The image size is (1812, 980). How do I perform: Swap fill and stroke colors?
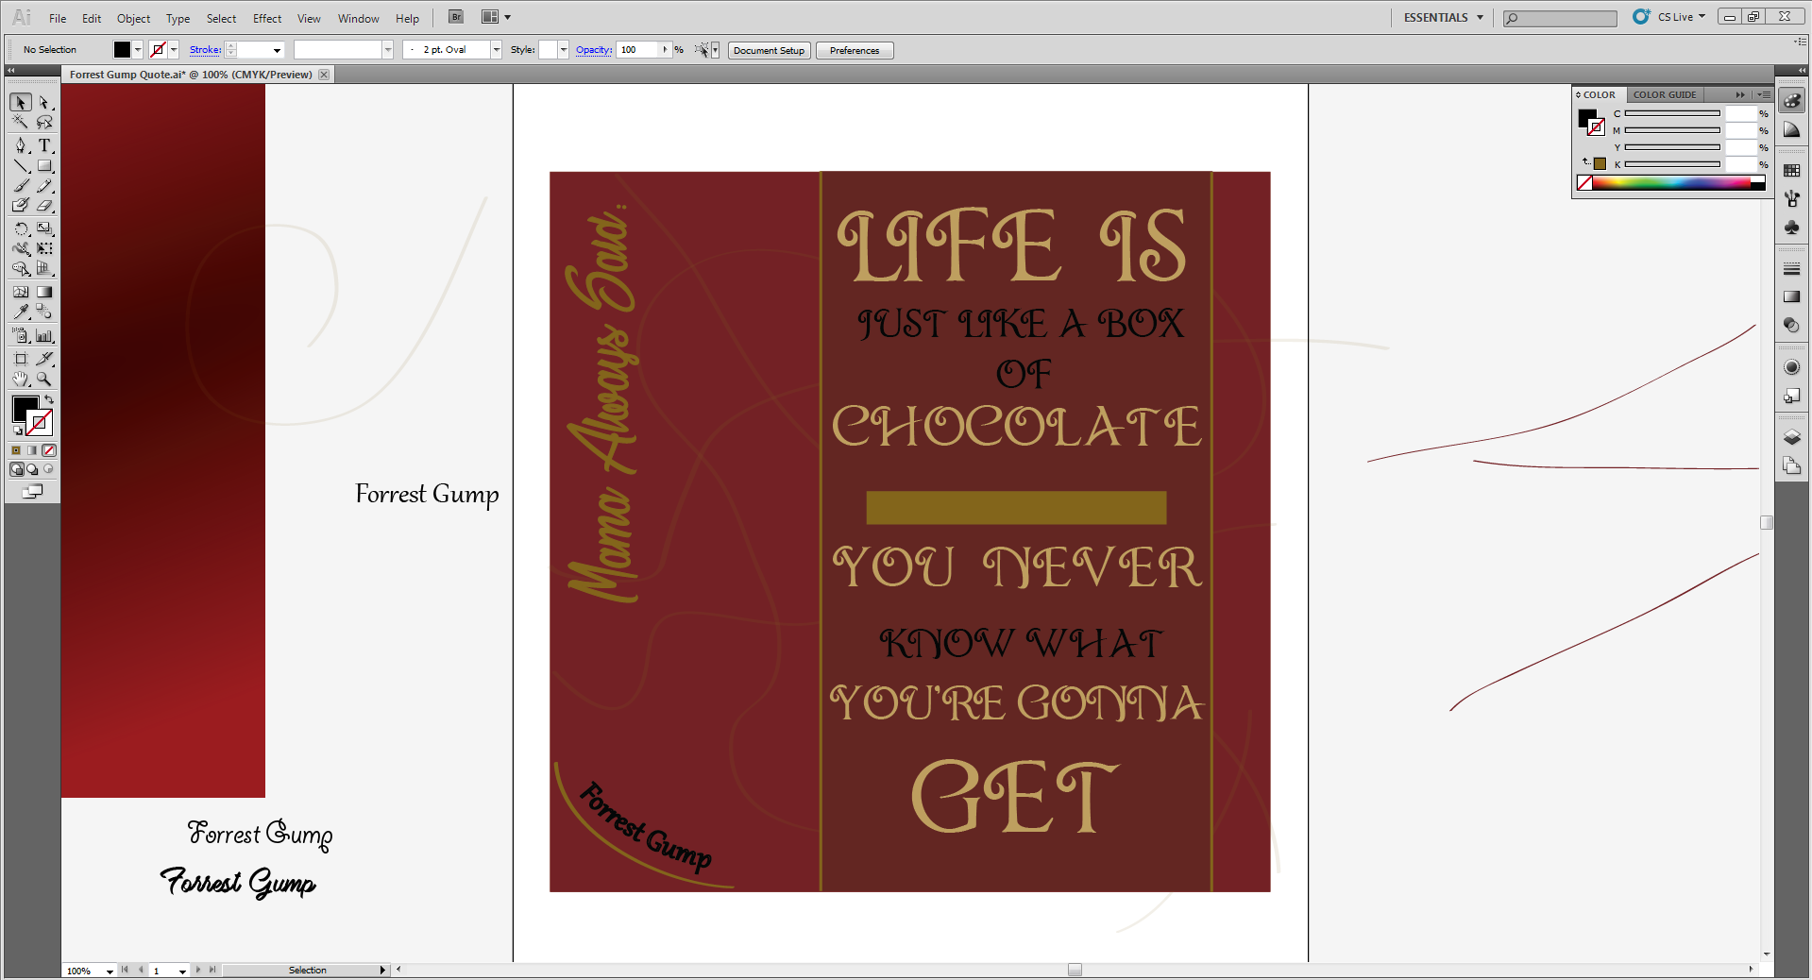pyautogui.click(x=49, y=400)
